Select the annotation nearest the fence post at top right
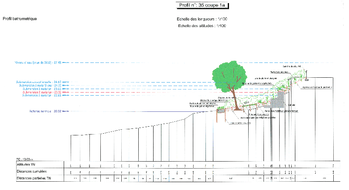The image size is (349, 190). click(x=292, y=66)
